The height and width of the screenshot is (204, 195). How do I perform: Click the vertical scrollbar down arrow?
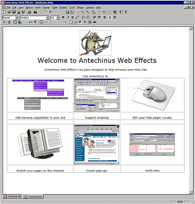point(191,192)
